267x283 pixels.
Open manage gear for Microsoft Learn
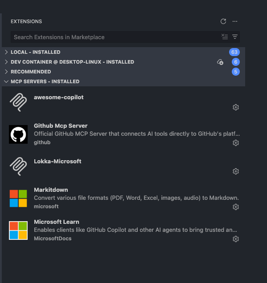pyautogui.click(x=236, y=239)
